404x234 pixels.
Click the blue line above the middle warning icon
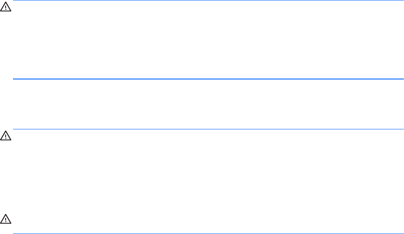click(x=208, y=129)
